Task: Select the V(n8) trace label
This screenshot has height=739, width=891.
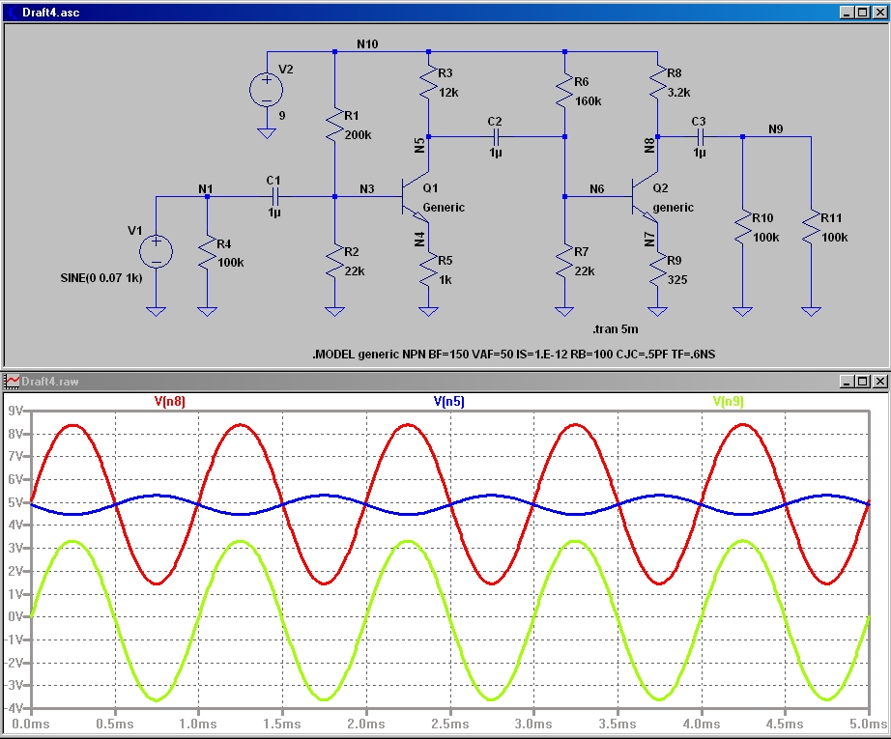Action: (x=170, y=402)
